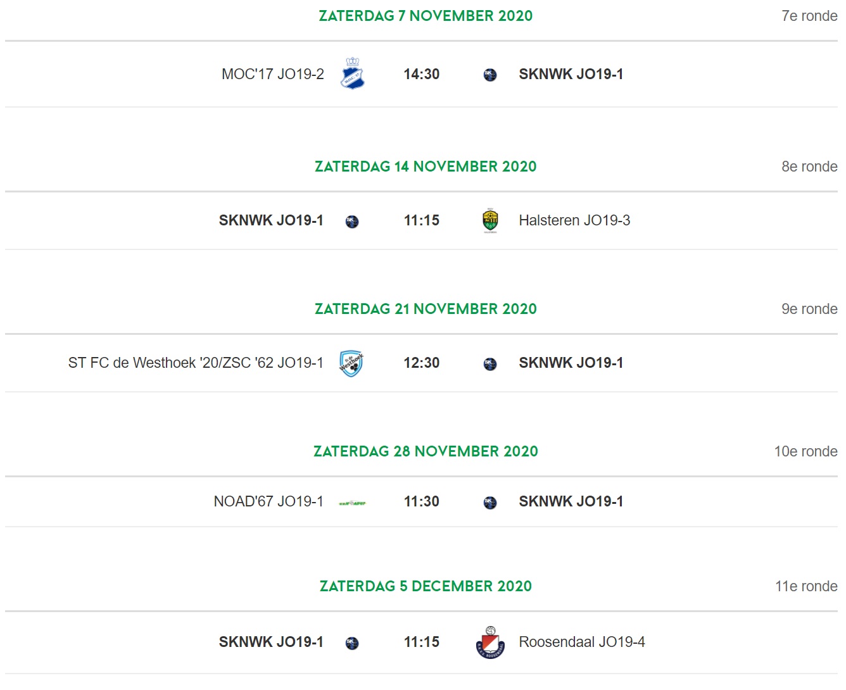Open the Roosendaal JO19-4 team link
This screenshot has height=690, width=846.
coord(582,642)
